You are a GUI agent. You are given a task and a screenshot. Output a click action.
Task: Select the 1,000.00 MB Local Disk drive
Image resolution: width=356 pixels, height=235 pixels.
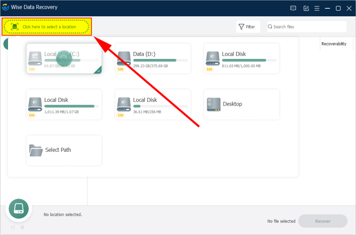pyautogui.click(x=241, y=59)
